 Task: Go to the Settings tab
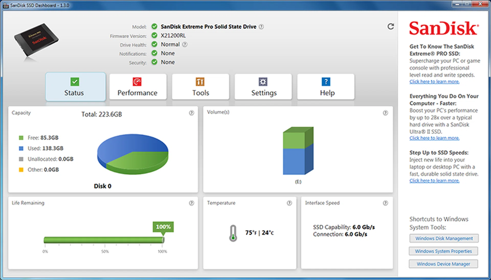[263, 87]
